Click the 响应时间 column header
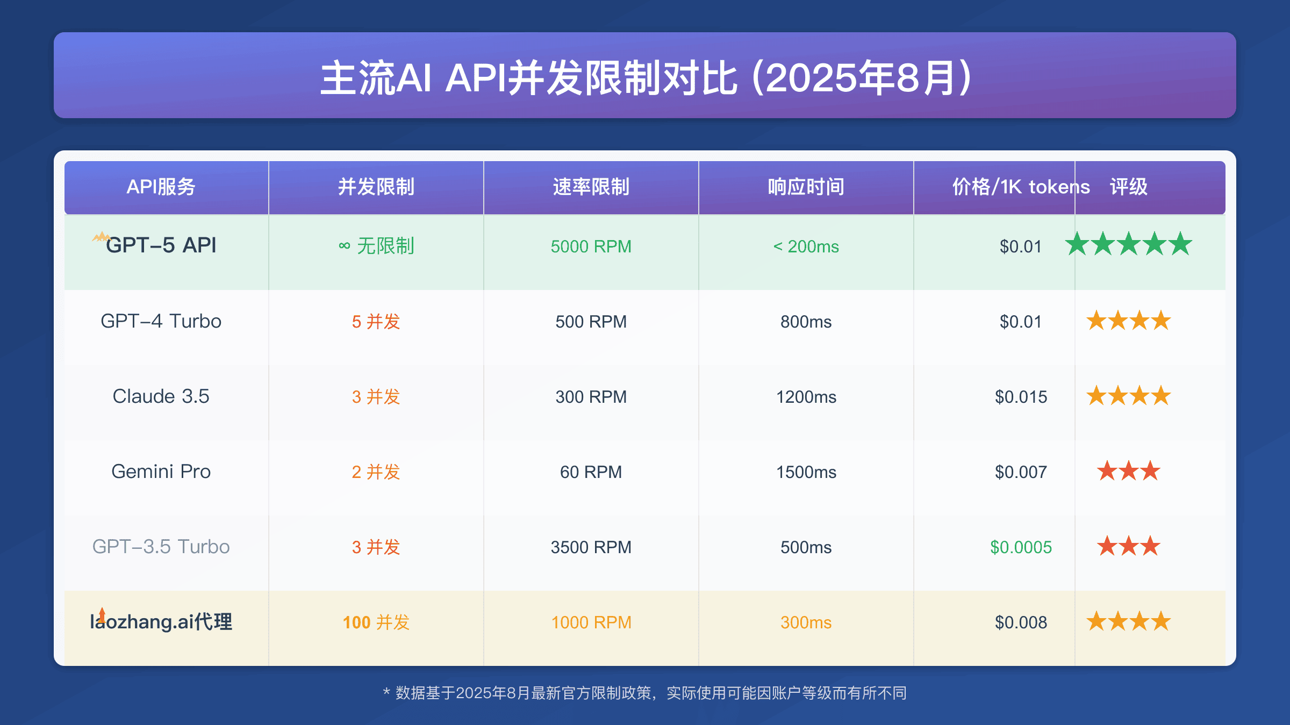Viewport: 1290px width, 725px height. point(806,187)
